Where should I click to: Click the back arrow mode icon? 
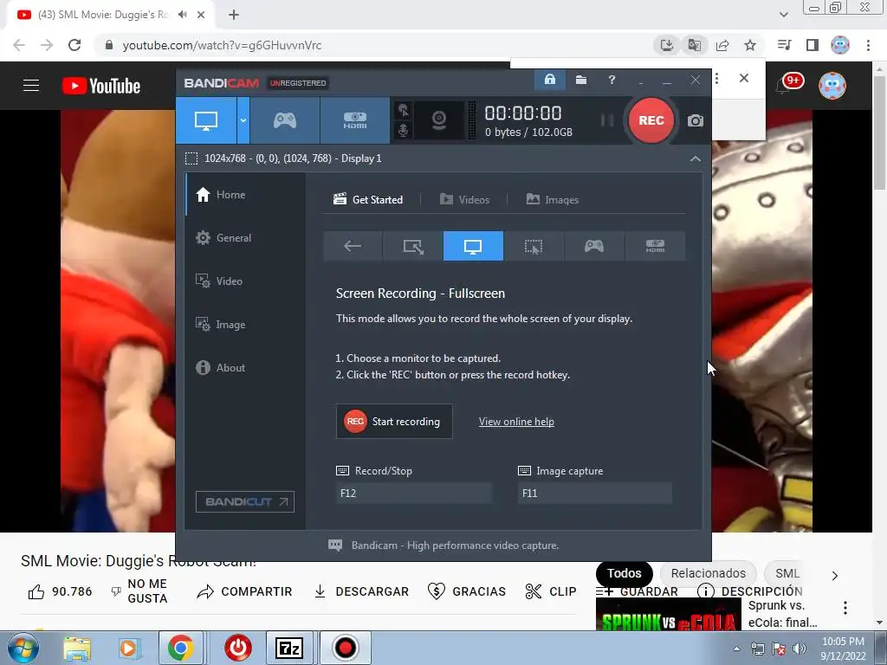pyautogui.click(x=353, y=246)
